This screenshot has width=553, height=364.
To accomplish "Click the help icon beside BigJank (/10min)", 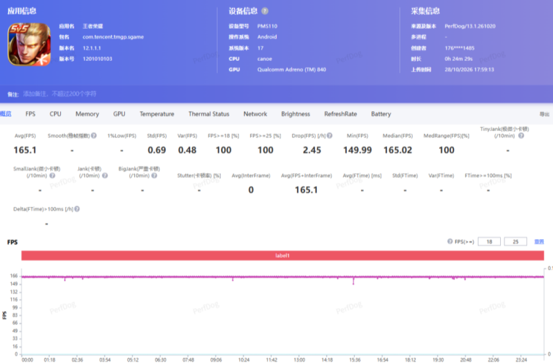I will pos(154,175).
